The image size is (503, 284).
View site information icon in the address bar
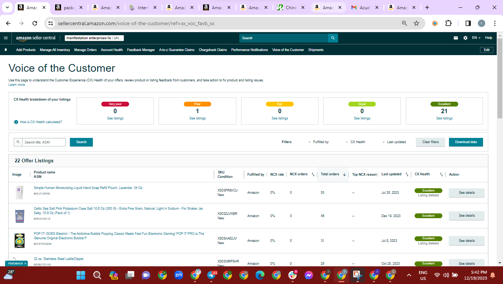[51, 23]
